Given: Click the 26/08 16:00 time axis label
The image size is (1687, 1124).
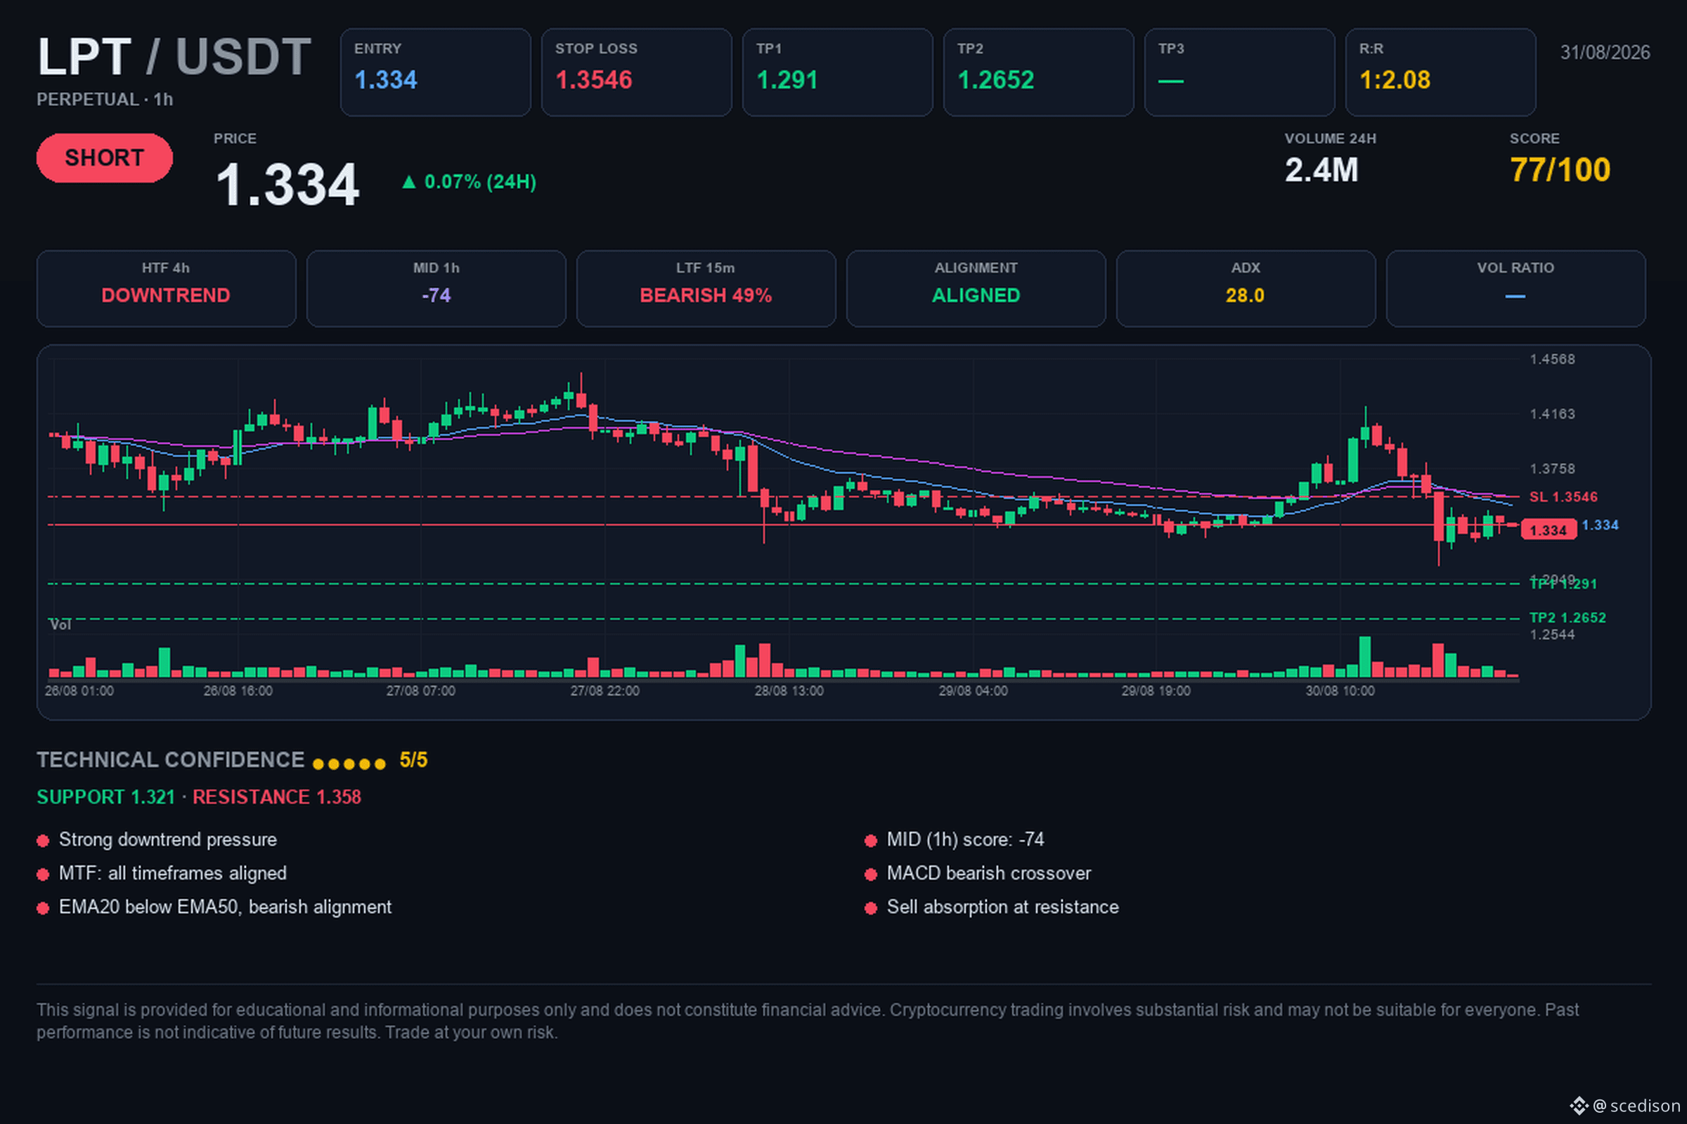Looking at the screenshot, I should tap(238, 691).
